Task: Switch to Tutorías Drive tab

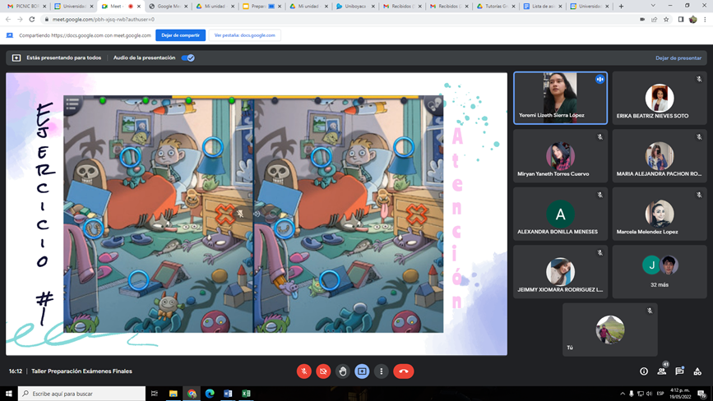Action: (x=496, y=7)
